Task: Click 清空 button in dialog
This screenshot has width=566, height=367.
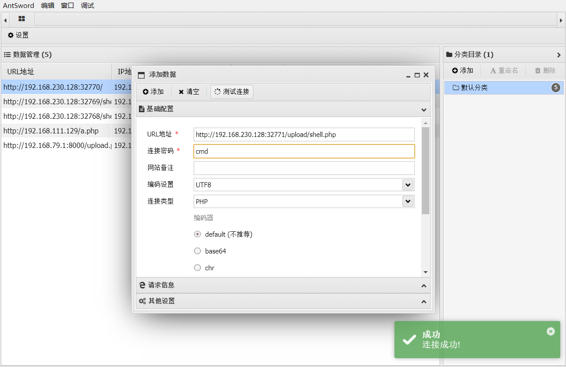Action: click(x=189, y=92)
